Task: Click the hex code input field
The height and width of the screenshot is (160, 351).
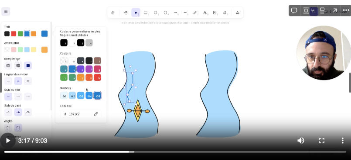Action: (x=77, y=114)
